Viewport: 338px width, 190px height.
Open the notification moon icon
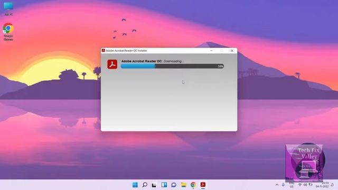point(333,185)
